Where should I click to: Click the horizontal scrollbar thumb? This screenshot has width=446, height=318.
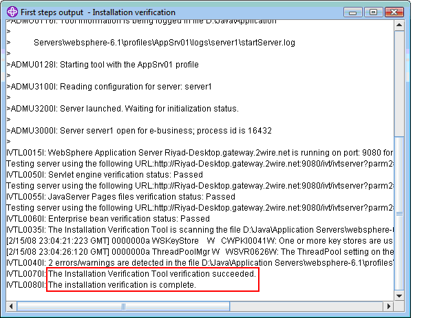point(123,306)
